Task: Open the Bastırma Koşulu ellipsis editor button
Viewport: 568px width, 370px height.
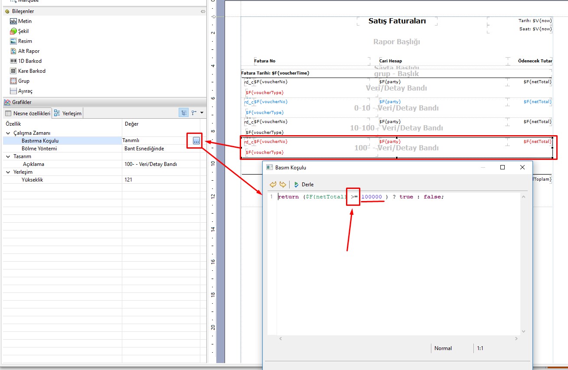Action: [x=196, y=140]
